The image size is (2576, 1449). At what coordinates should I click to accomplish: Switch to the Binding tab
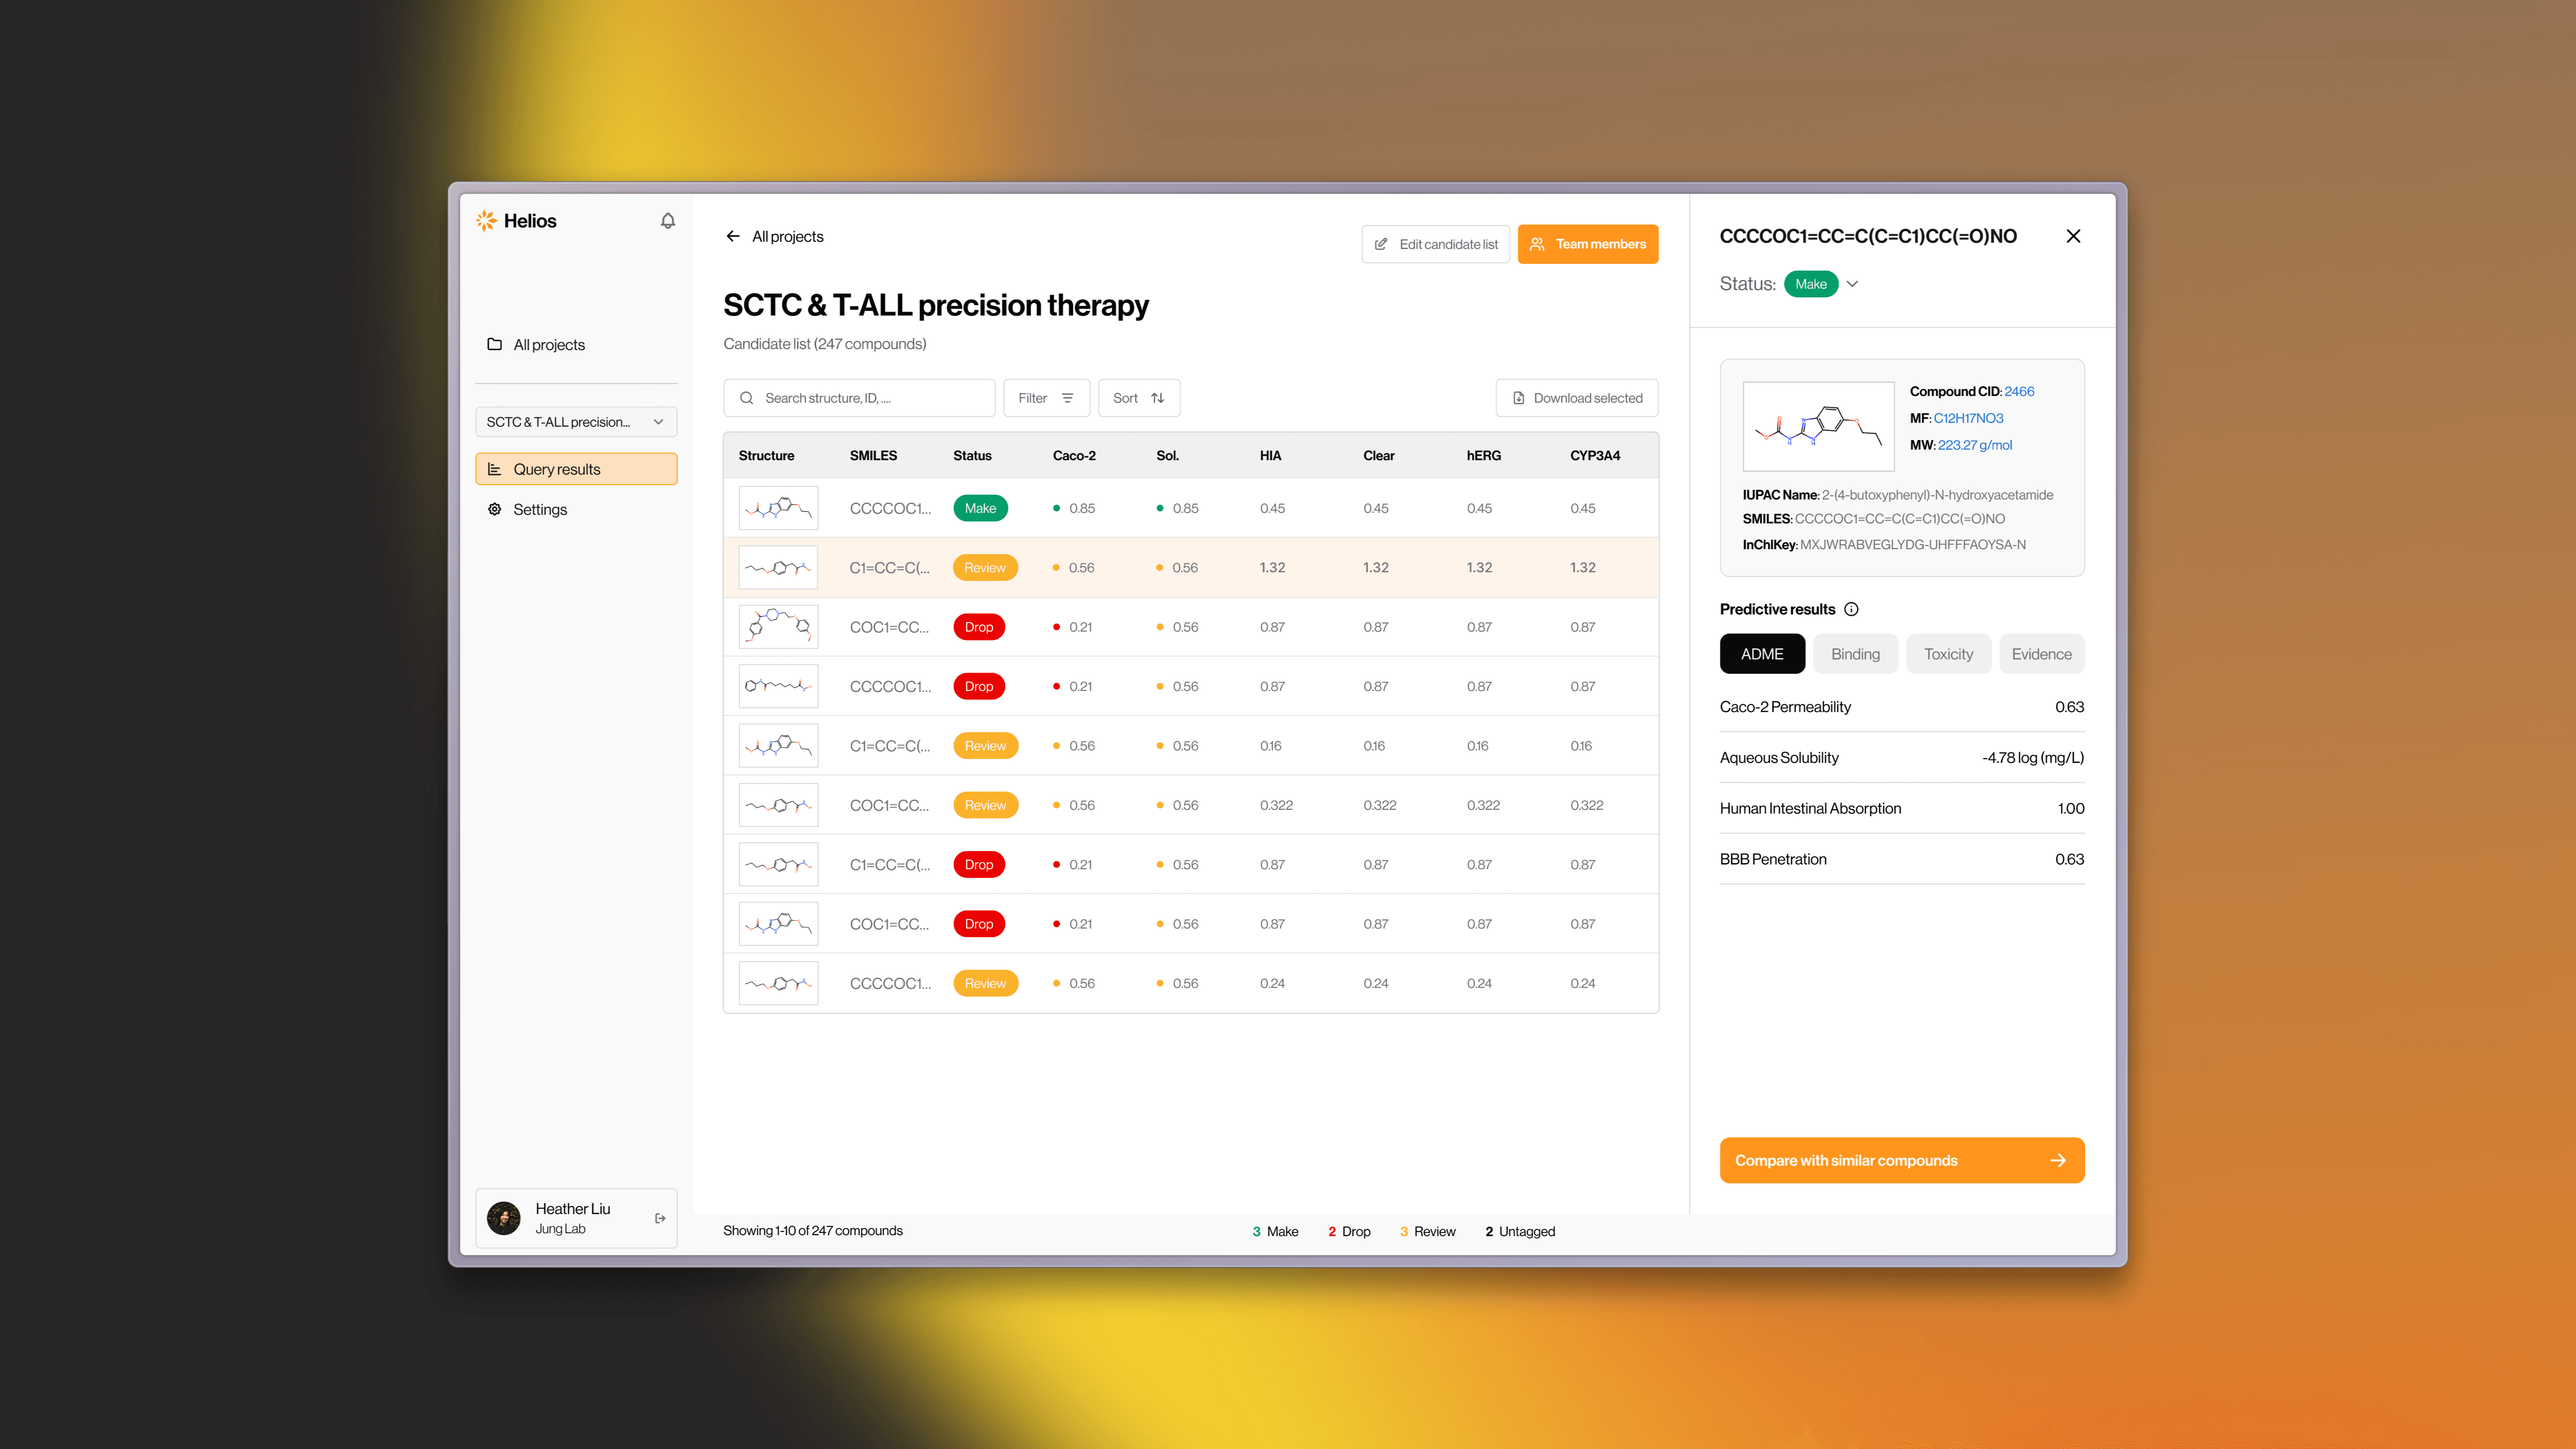point(1855,654)
